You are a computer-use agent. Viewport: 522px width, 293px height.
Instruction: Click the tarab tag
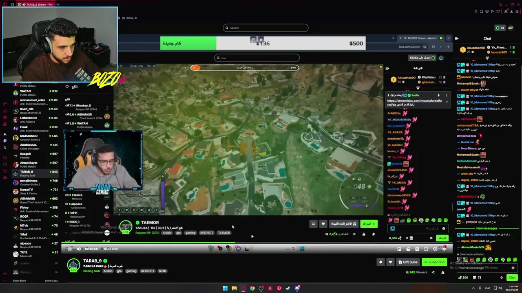point(162,271)
